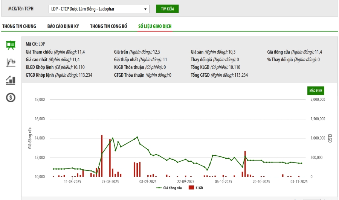The width and height of the screenshot is (339, 200).
Task: Click the dropdown arrow in stock selector
Action: pos(146,9)
